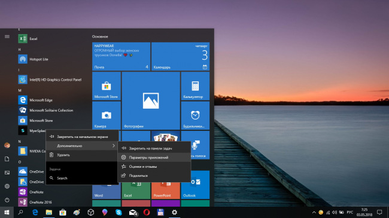
Task: Open the Почта mail tile
Action: [x=121, y=57]
